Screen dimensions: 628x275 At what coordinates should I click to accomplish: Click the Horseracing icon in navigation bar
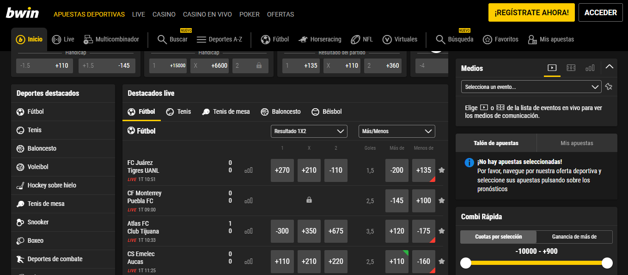click(304, 40)
